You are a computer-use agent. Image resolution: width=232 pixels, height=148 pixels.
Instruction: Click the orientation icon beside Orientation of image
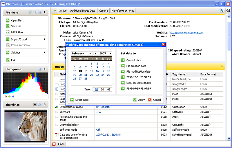click(57, 107)
